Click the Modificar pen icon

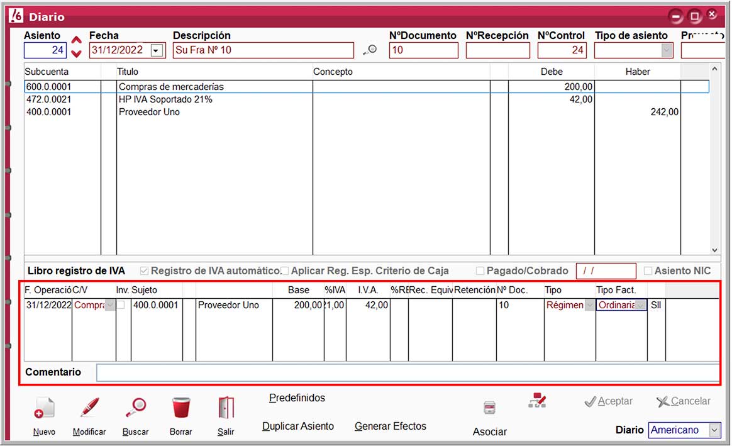89,407
